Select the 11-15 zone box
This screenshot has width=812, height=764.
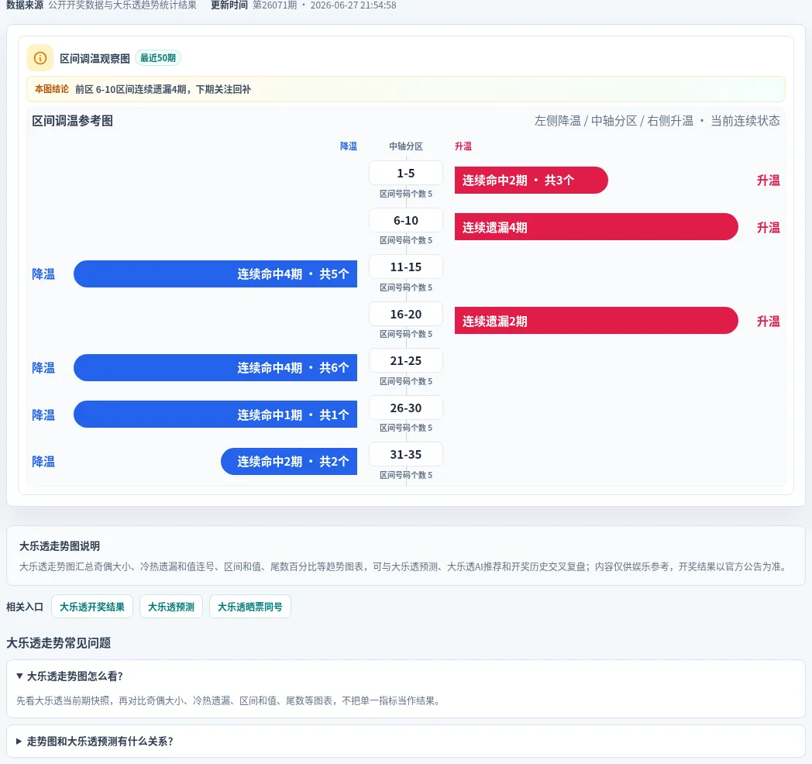(406, 267)
